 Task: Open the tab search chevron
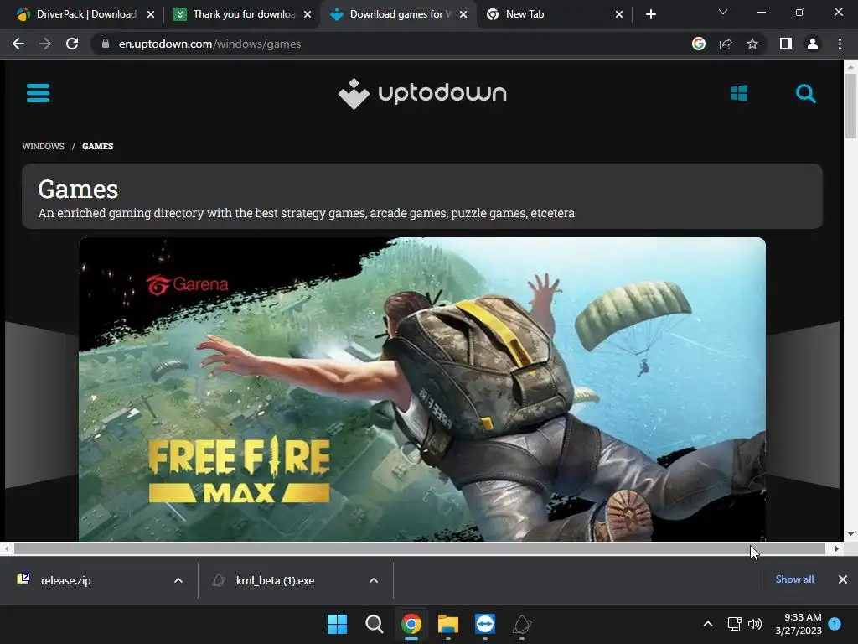click(x=723, y=12)
